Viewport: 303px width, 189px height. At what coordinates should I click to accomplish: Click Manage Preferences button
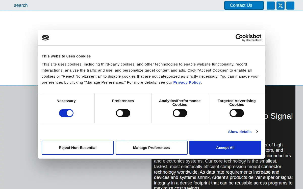point(151,148)
